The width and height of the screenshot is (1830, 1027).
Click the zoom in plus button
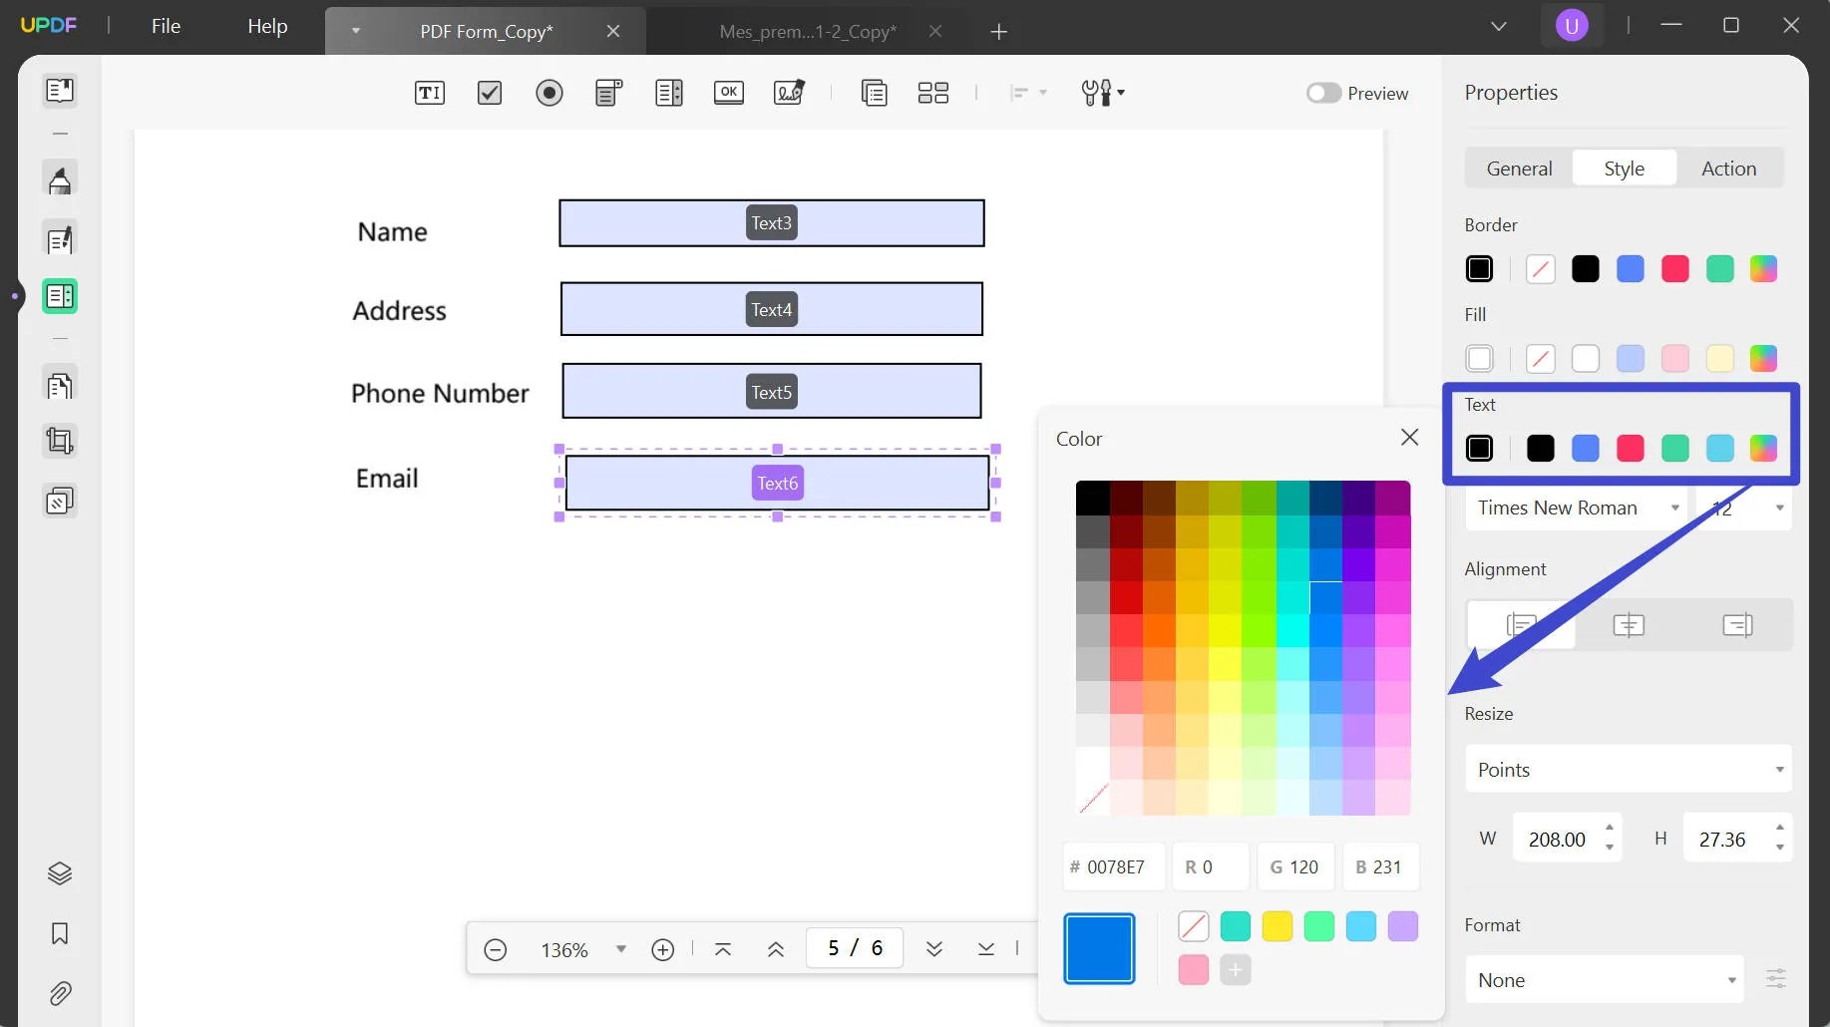663,950
